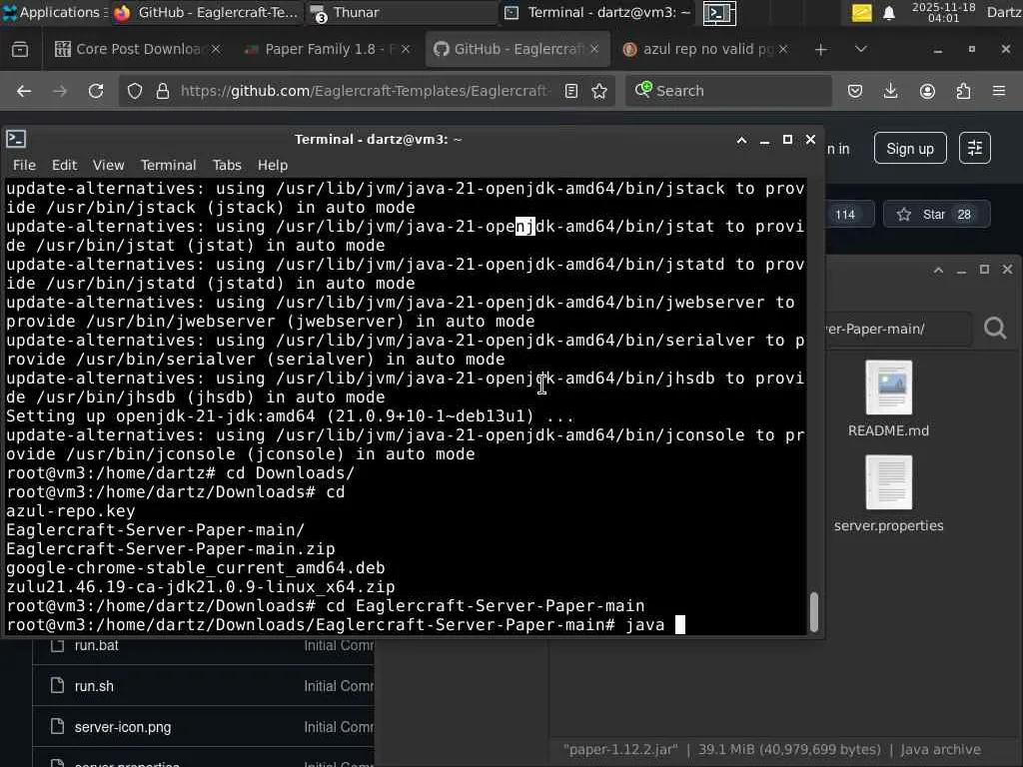Screen dimensions: 1023x767
Task: Open the extensions puzzle icon
Action: 963,91
